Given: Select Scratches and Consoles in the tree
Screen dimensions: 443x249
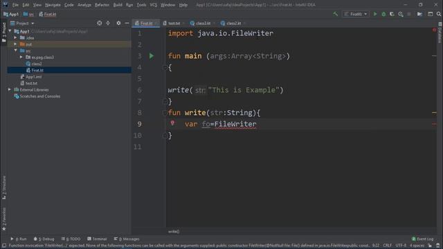Looking at the screenshot, I should tap(40, 96).
